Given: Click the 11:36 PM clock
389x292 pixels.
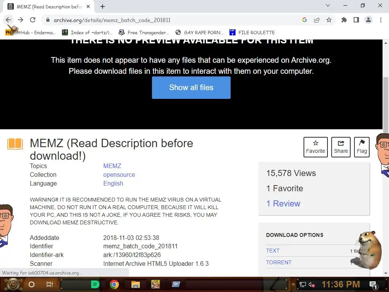Looking at the screenshot, I should point(341,284).
